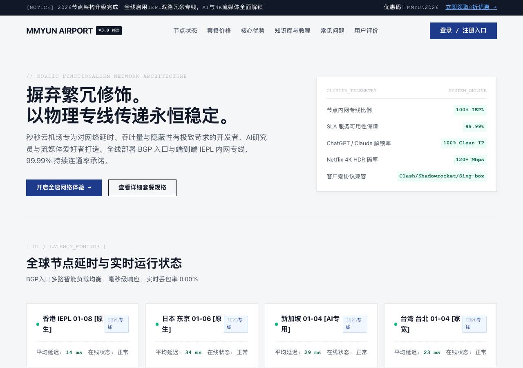The image size is (523, 368).
Task: Go to 套餐价格 in navigation
Action: pyautogui.click(x=219, y=31)
